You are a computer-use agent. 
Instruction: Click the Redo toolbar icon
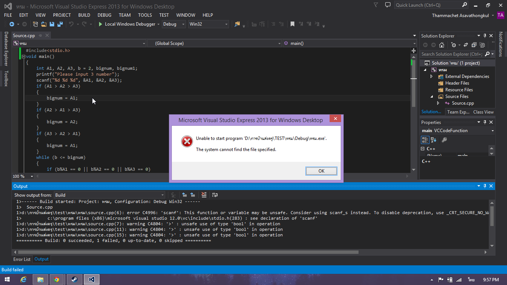point(84,24)
